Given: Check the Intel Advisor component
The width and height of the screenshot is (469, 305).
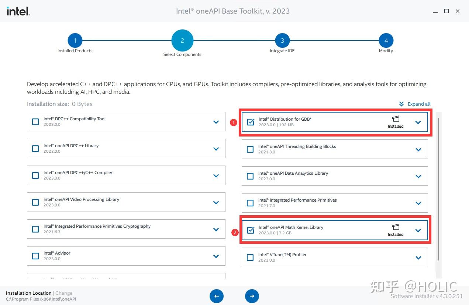Looking at the screenshot, I should pyautogui.click(x=35, y=256).
